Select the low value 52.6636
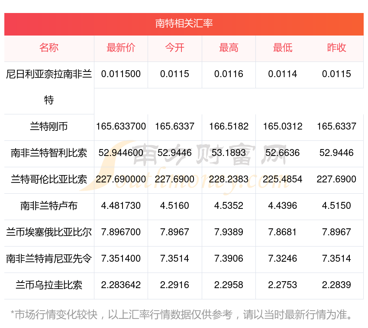Image resolution: width=368 pixels, height=328 pixels. pyautogui.click(x=283, y=153)
